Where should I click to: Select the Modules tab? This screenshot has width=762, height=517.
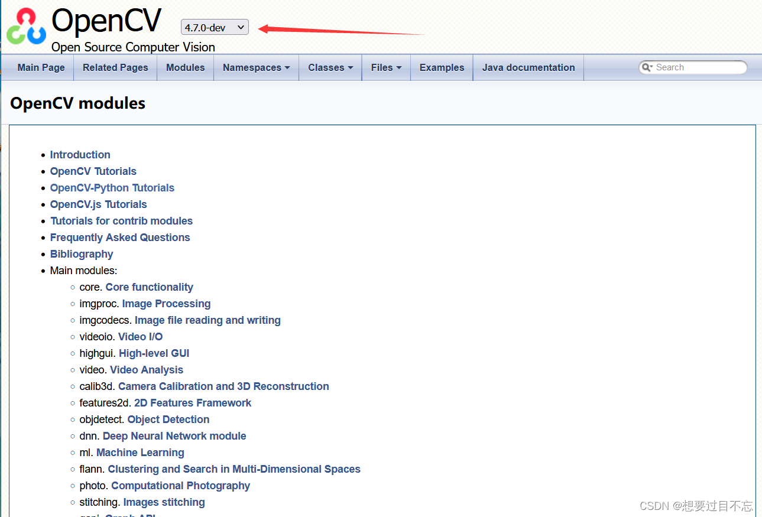pyautogui.click(x=185, y=67)
